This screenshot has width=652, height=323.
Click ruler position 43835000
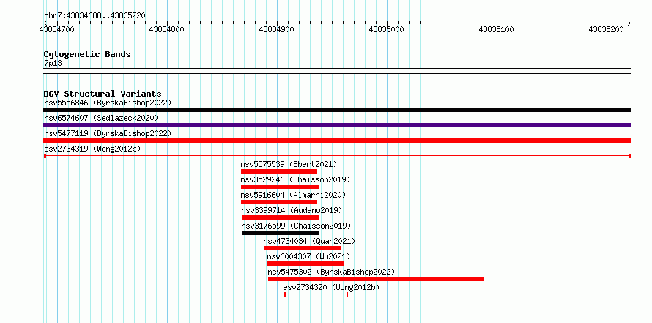tap(387, 29)
